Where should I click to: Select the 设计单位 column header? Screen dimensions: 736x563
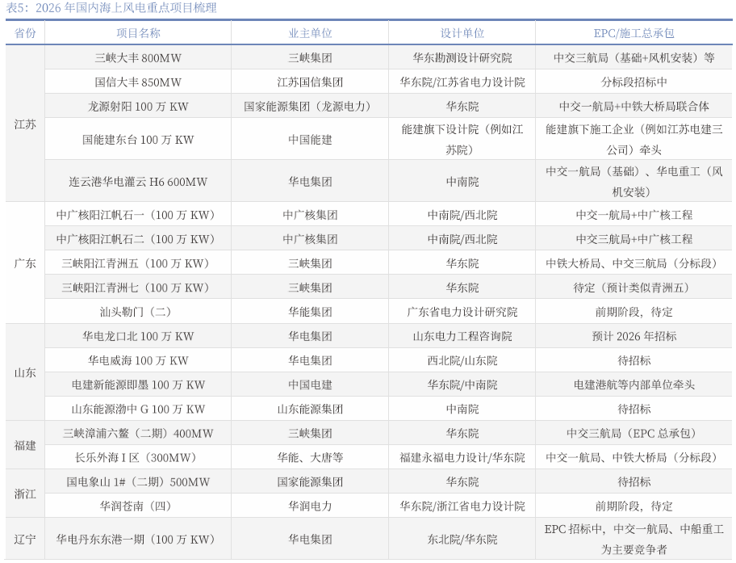462,33
